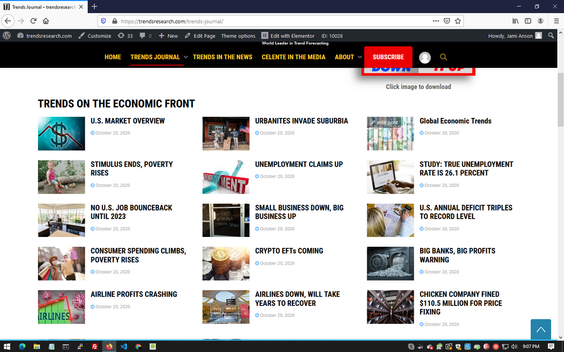Open File Explorer from taskbar
The image size is (564, 352).
pyautogui.click(x=37, y=347)
